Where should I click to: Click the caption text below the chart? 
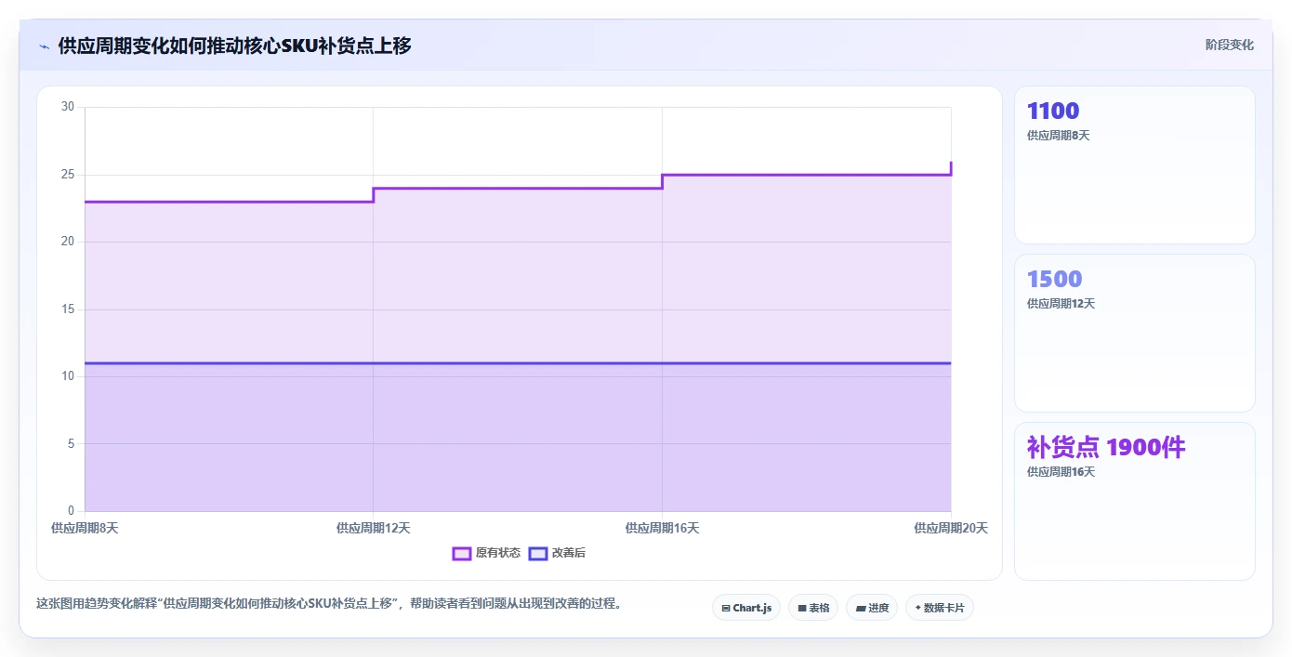(x=328, y=603)
